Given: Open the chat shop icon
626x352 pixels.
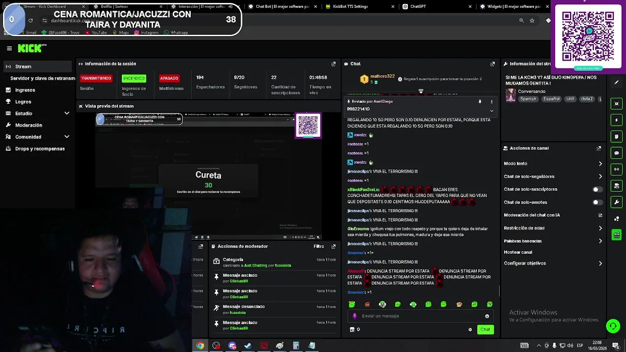Looking at the screenshot, I should pyautogui.click(x=352, y=330).
